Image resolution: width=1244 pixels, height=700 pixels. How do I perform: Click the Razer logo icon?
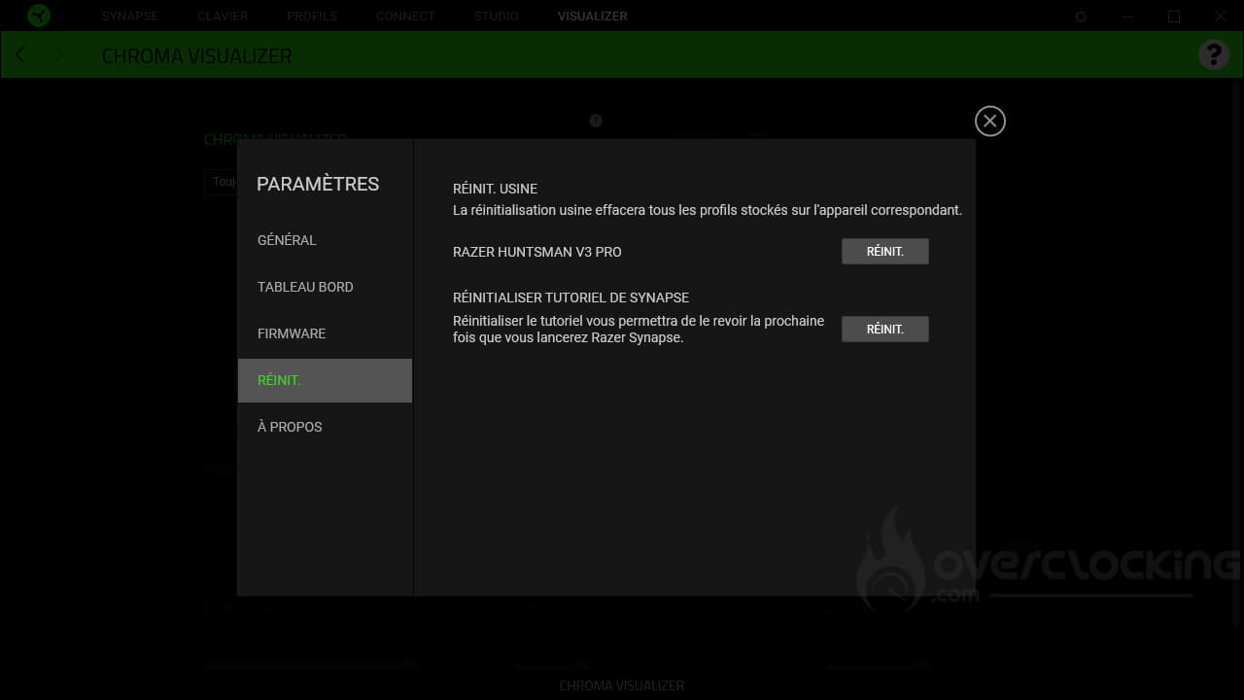pyautogui.click(x=39, y=16)
